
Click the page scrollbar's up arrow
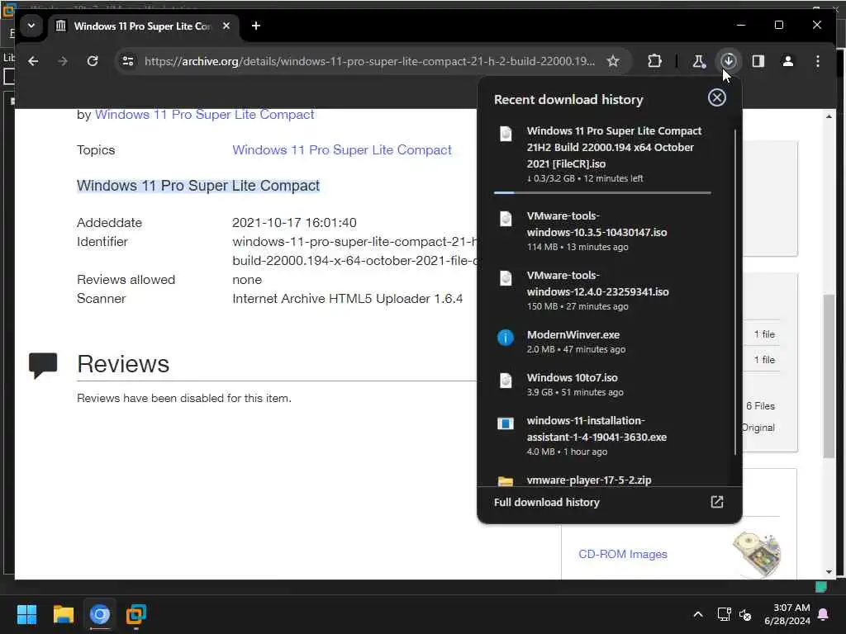(829, 116)
